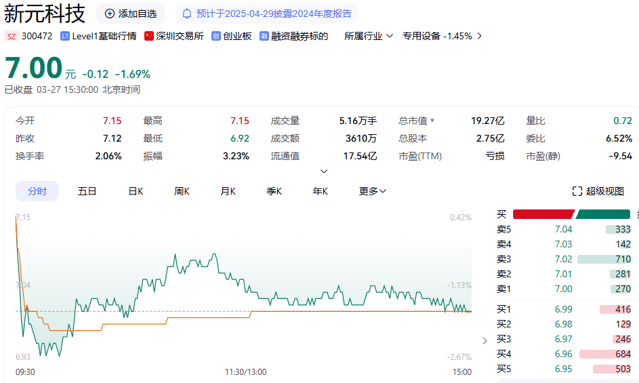Switch to the 日K chart tab
The image size is (639, 383).
click(136, 191)
